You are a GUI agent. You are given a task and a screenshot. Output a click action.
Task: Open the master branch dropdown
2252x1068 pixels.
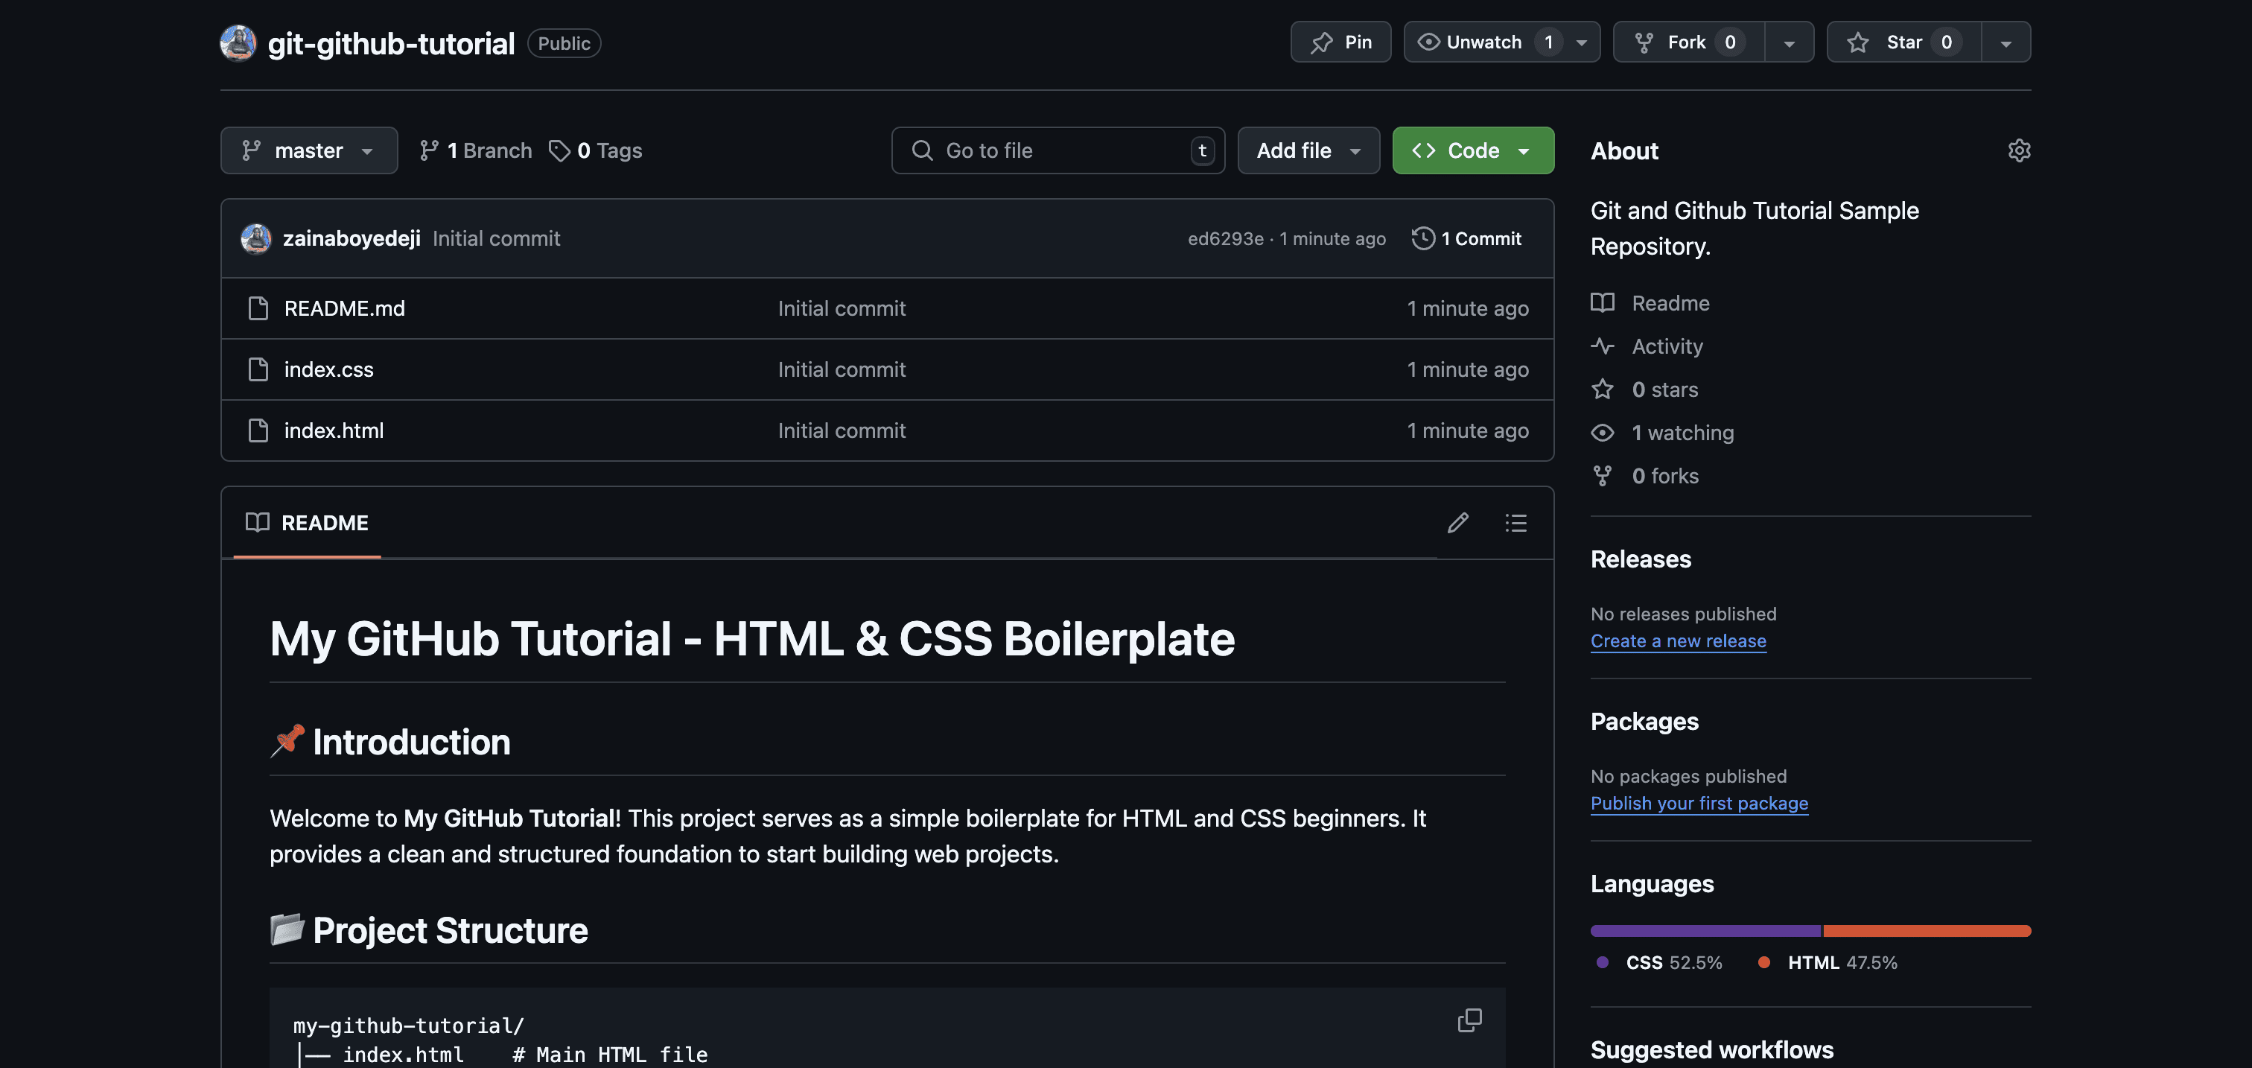click(308, 150)
